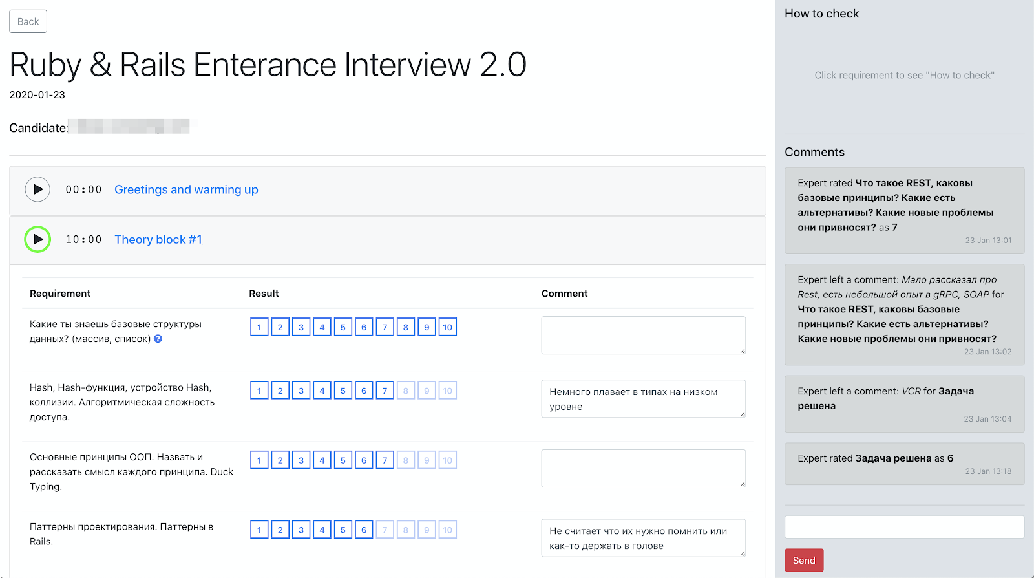Send the comment

804,560
